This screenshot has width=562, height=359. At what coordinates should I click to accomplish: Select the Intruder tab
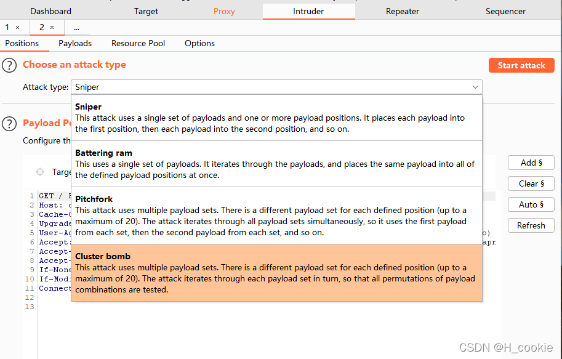308,12
